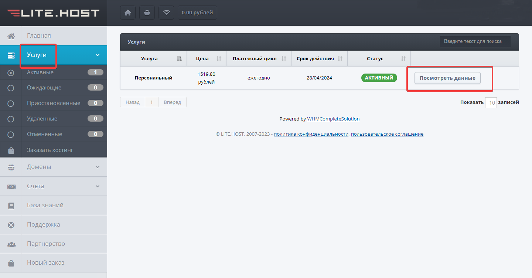Viewport: 532px width, 278px height.
Task: Open the Услуги sidebar section
Action: 54,55
